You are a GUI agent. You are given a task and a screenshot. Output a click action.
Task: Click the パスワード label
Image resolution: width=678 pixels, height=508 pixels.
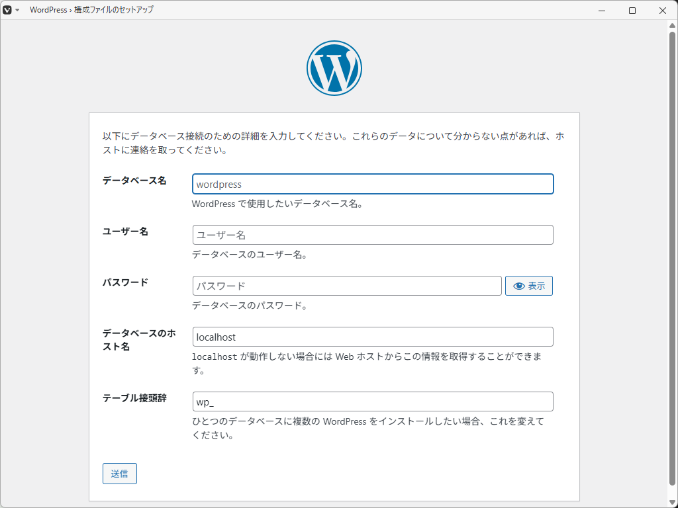[125, 282]
